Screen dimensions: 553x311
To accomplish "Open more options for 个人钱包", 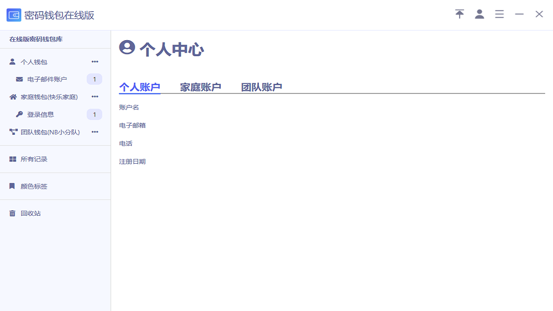I will pos(95,62).
